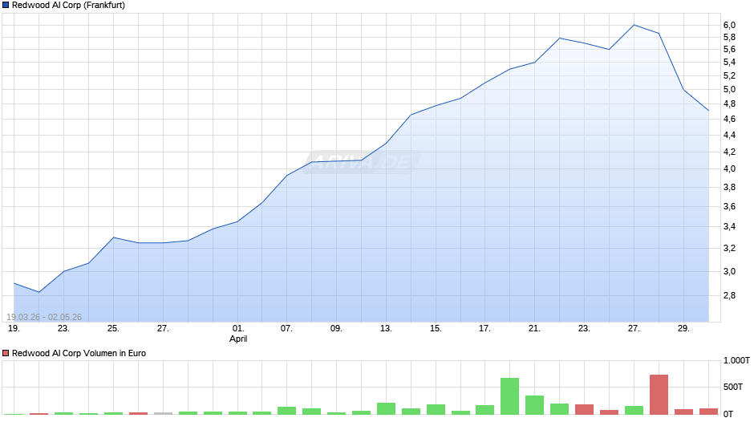This screenshot has height=422, width=754.
Task: Click the '3,8' price axis label
Action: pos(729,188)
